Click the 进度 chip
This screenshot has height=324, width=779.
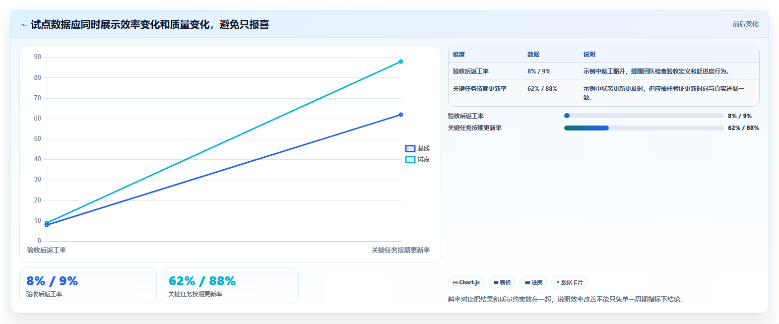click(533, 282)
